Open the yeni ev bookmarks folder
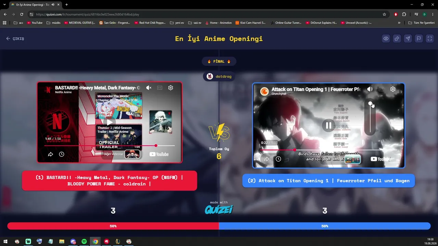438x246 pixels. pos(177,23)
